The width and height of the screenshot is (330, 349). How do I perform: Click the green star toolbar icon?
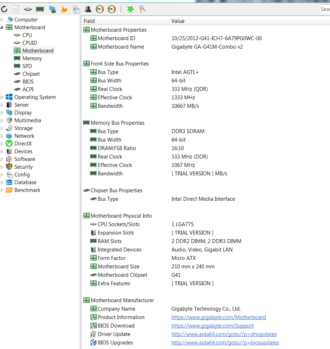(x=130, y=9)
